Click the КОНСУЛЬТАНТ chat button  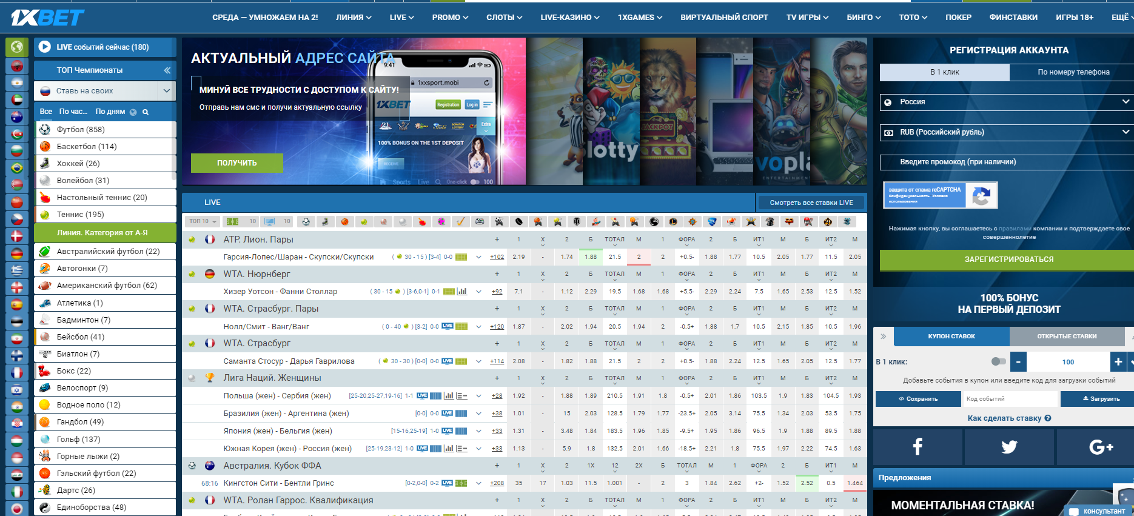[1098, 511]
